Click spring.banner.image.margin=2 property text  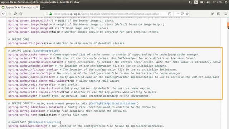tap(31, 28)
